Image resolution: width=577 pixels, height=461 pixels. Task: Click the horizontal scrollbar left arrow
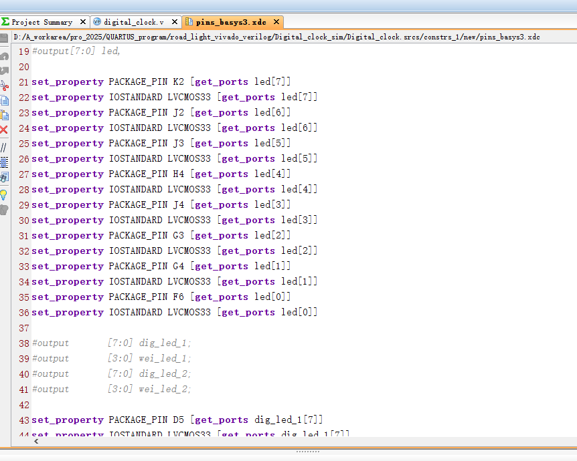pyautogui.click(x=36, y=441)
